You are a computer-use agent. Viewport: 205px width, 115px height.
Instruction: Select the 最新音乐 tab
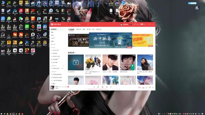coord(99,29)
